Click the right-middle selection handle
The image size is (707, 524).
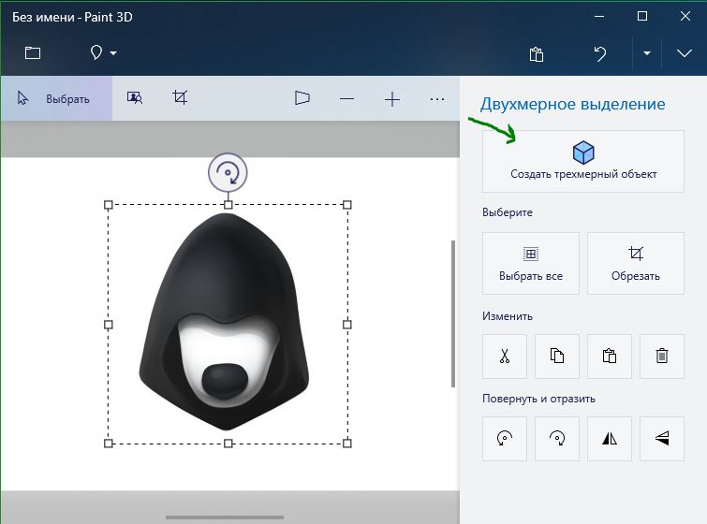pyautogui.click(x=346, y=325)
